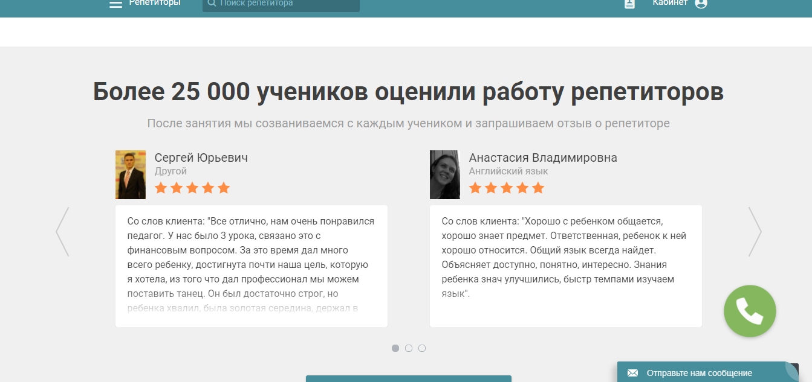Click the search magnifier icon
The image size is (812, 382).
coord(210,3)
